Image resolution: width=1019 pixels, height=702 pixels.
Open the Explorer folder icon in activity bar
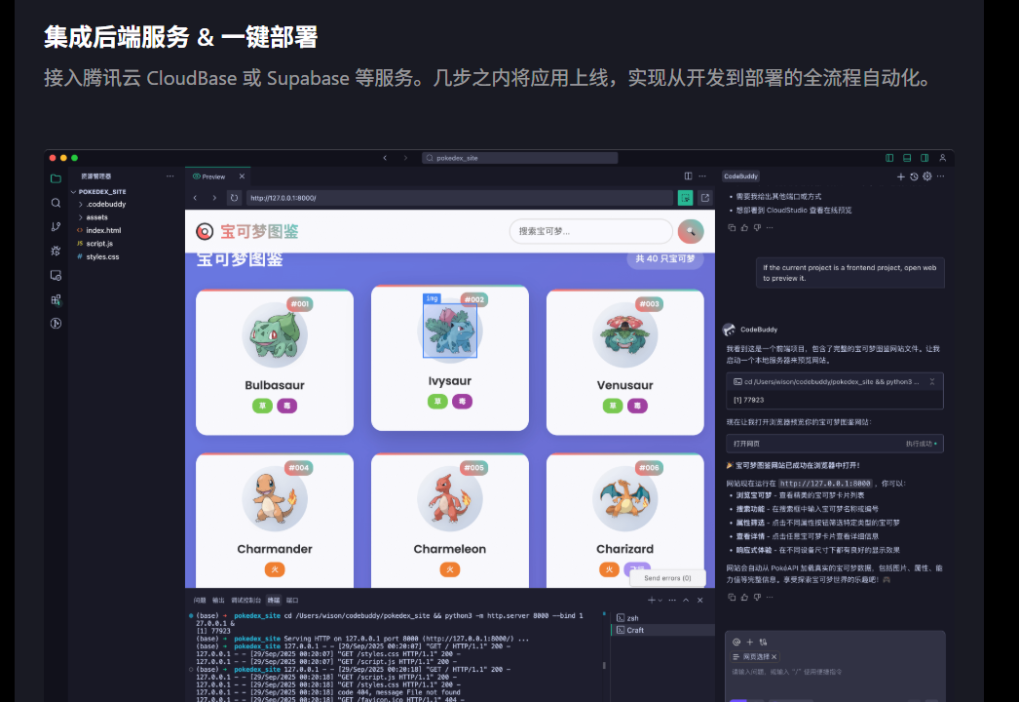click(x=56, y=178)
